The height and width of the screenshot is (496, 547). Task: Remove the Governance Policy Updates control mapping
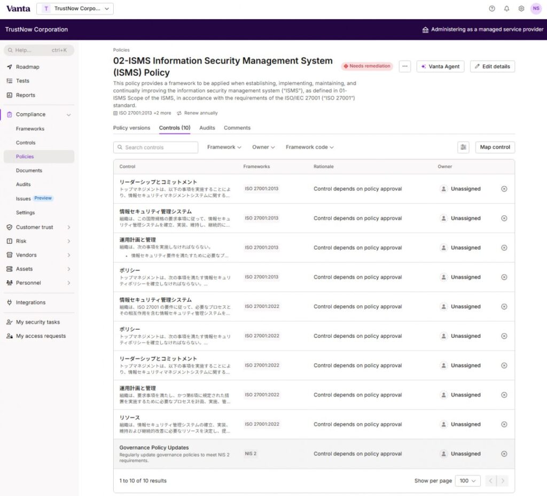(504, 454)
